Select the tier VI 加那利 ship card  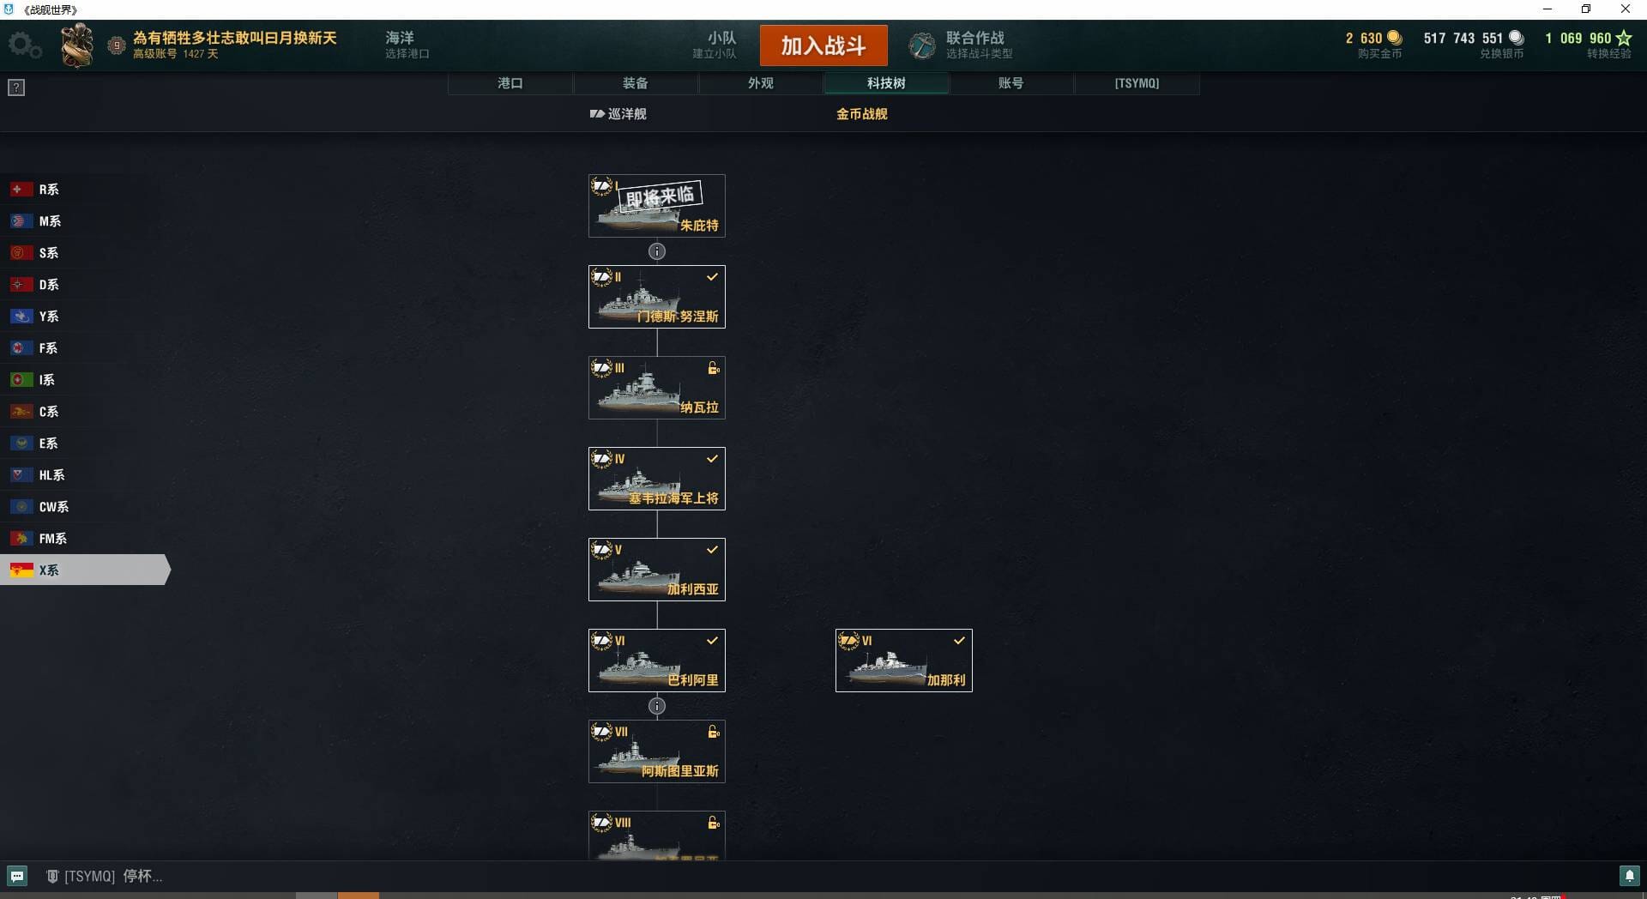coord(904,661)
